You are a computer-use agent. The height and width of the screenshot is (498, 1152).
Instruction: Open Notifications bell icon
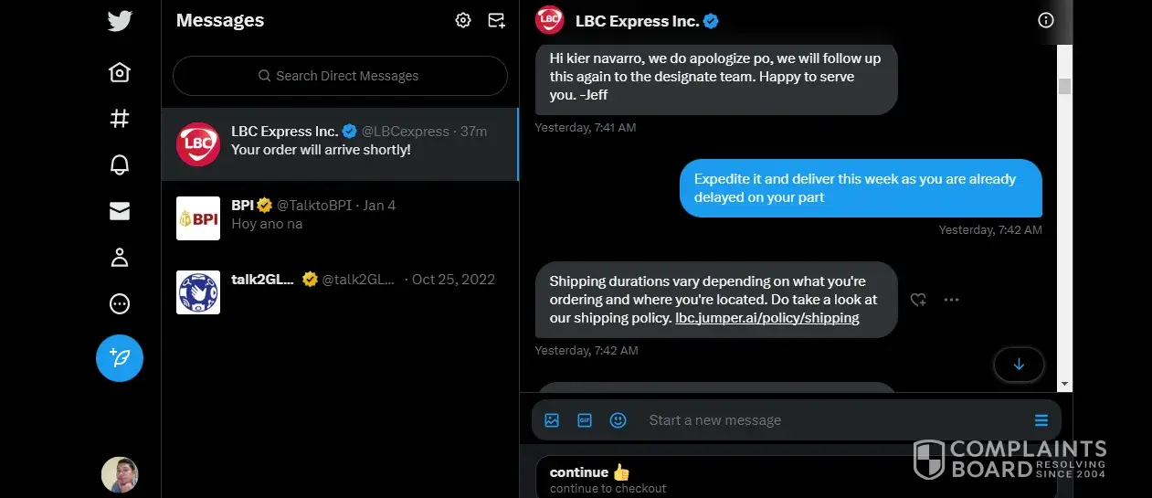(120, 164)
